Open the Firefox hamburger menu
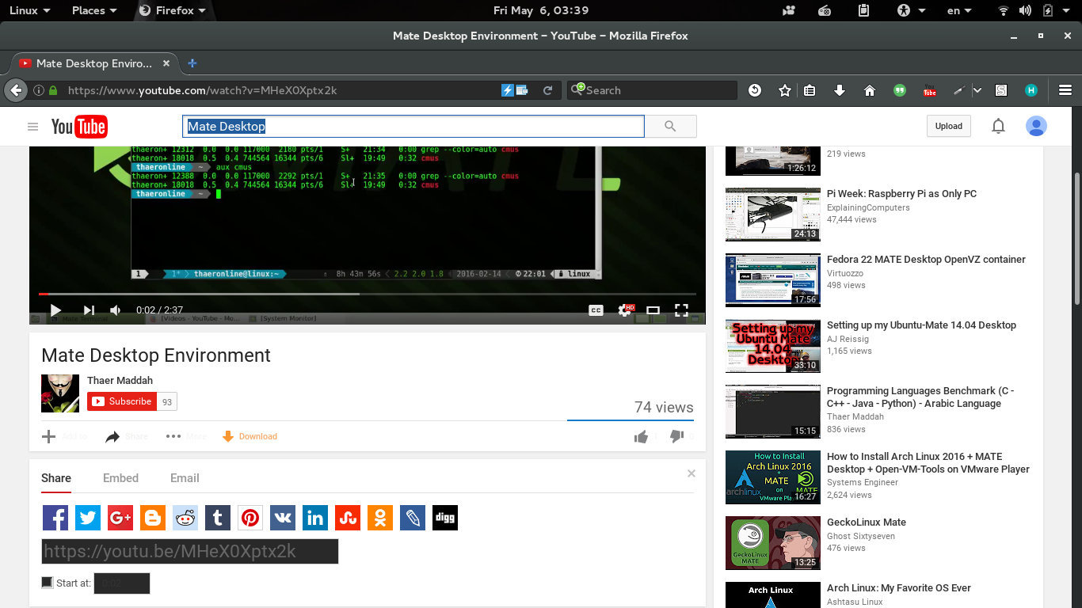1082x608 pixels. (x=1065, y=90)
